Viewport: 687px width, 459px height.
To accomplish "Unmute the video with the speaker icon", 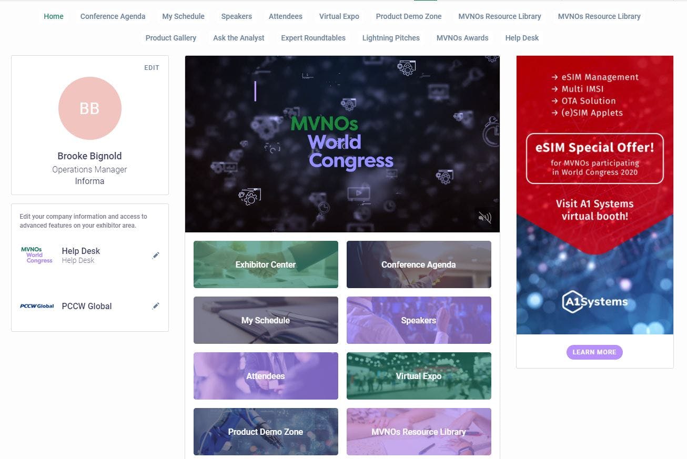I will [484, 217].
